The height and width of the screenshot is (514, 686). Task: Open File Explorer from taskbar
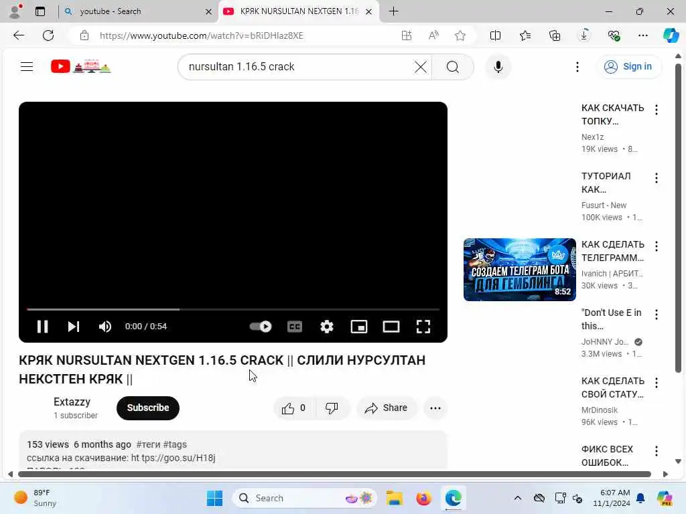click(x=394, y=498)
